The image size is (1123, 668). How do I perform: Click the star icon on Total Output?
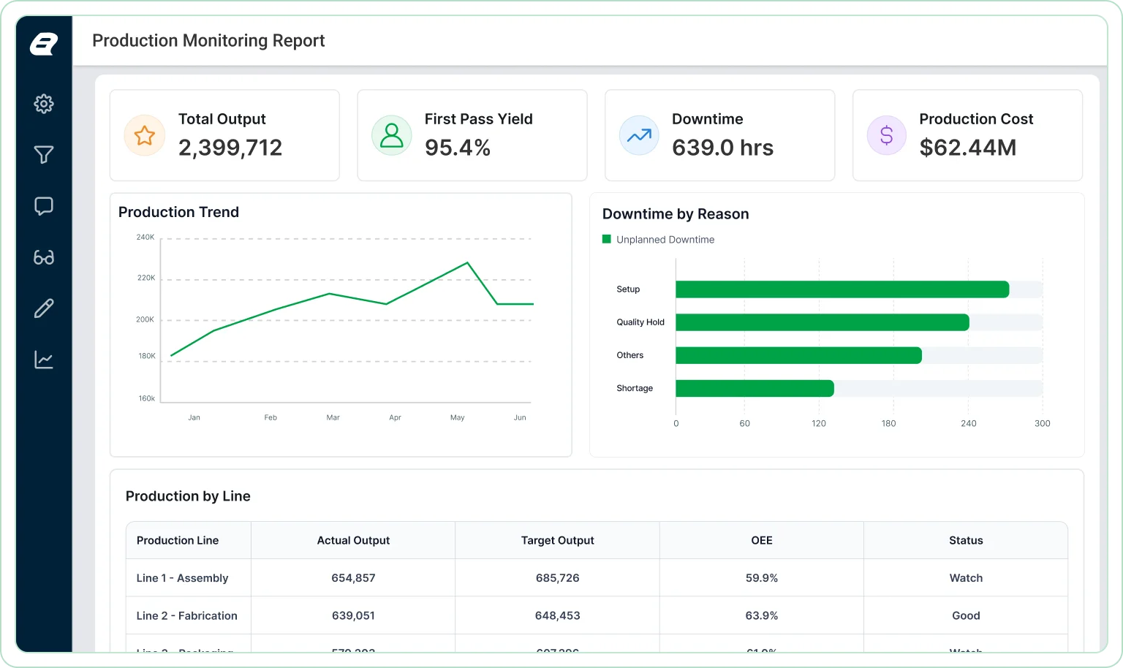145,135
